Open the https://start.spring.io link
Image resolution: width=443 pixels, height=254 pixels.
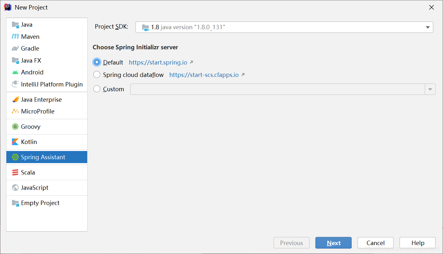tap(158, 62)
